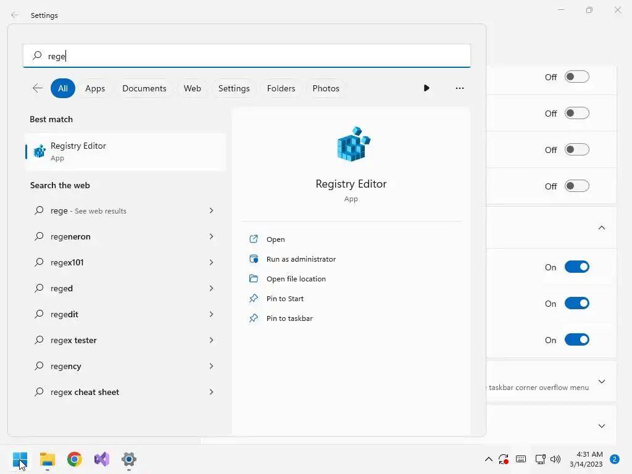This screenshot has height=474, width=632.
Task: Switch to the Web filter tab
Action: (193, 88)
